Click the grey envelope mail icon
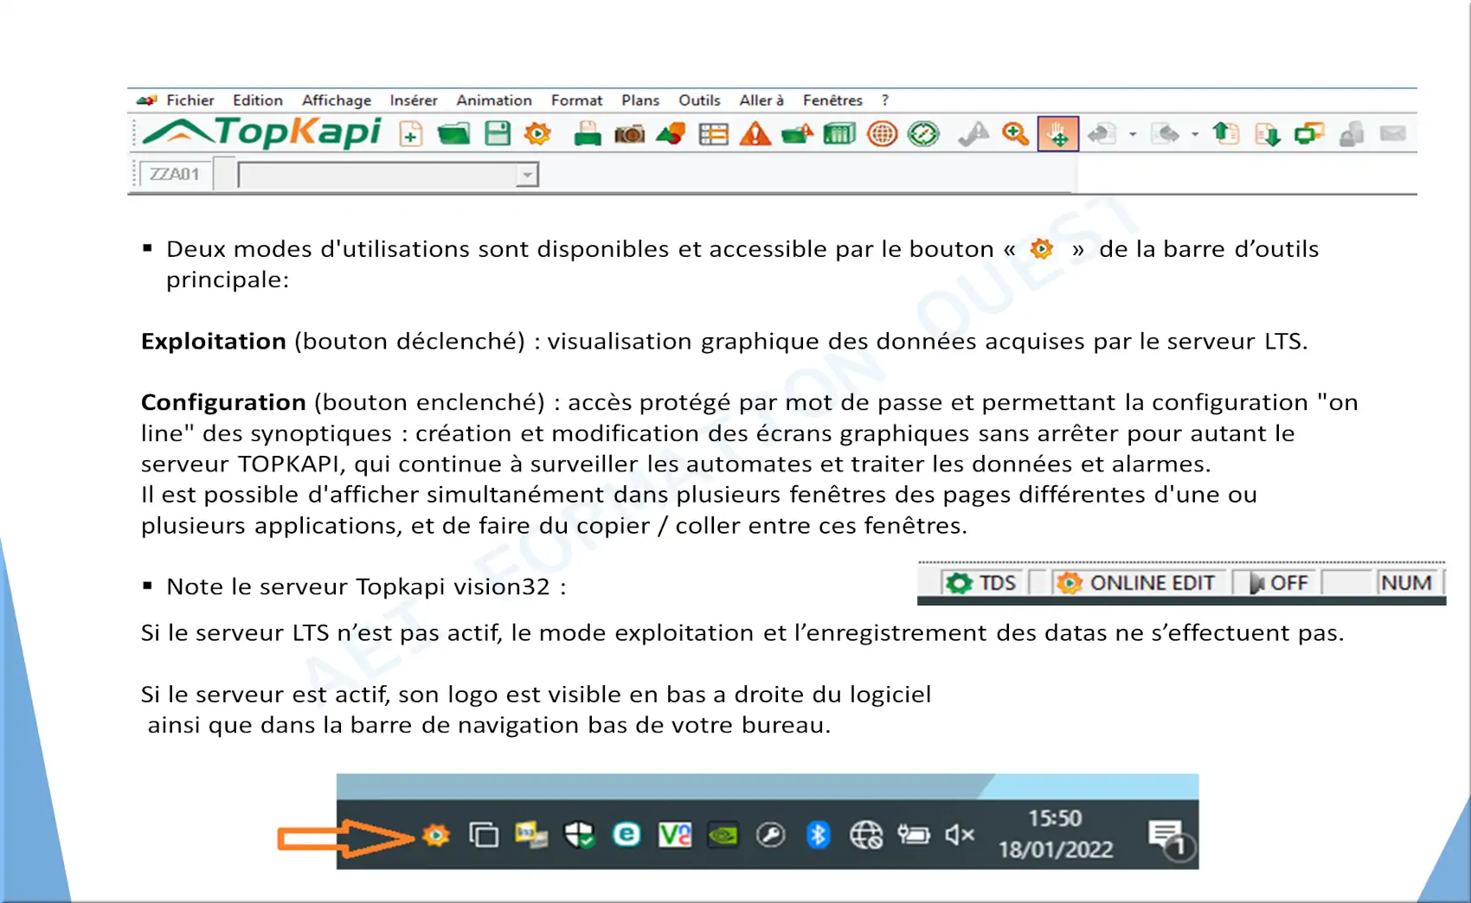 pyautogui.click(x=1392, y=133)
